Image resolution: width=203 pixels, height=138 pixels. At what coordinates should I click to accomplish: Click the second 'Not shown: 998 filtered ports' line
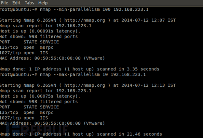(x=38, y=102)
